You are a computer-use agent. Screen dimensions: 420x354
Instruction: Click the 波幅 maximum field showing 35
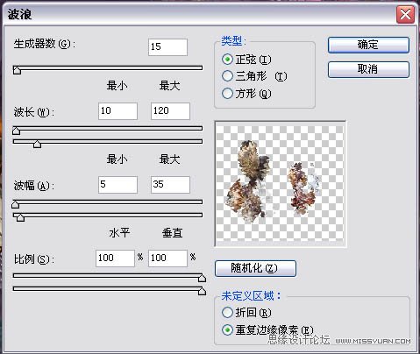pos(170,185)
